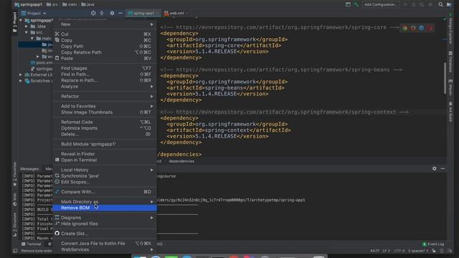Expand External Libraries tree node

21,75
